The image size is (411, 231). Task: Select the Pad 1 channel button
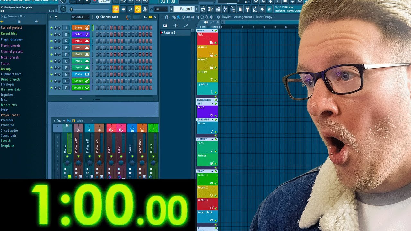80,41
